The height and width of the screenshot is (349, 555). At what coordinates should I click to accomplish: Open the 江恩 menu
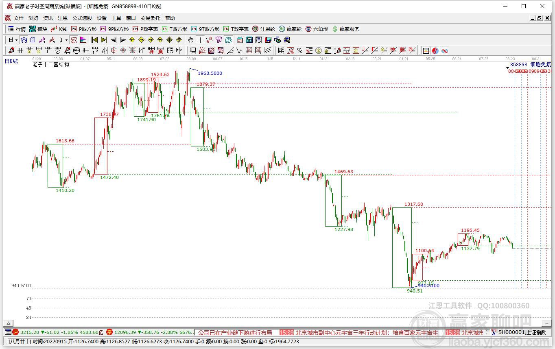click(x=63, y=18)
